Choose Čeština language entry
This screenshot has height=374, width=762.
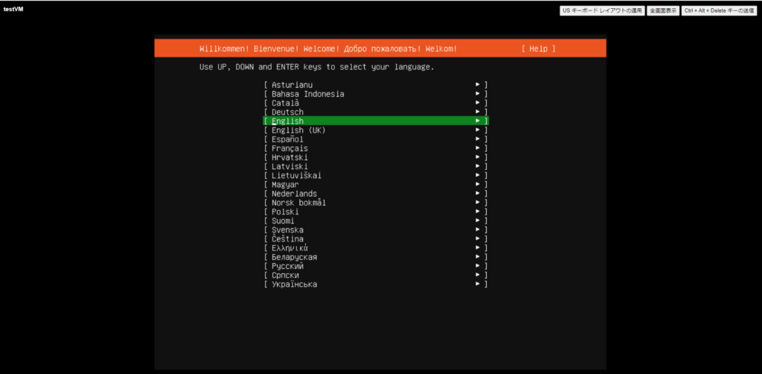(x=376, y=239)
